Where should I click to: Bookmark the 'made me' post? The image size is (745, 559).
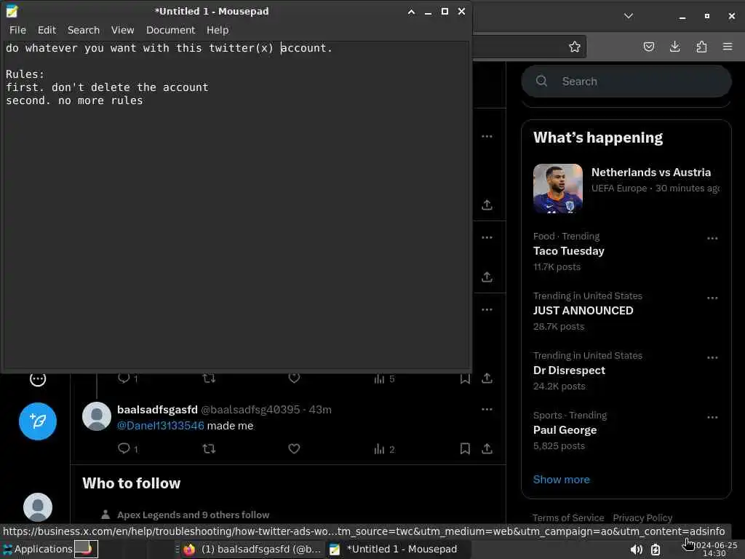pos(465,448)
